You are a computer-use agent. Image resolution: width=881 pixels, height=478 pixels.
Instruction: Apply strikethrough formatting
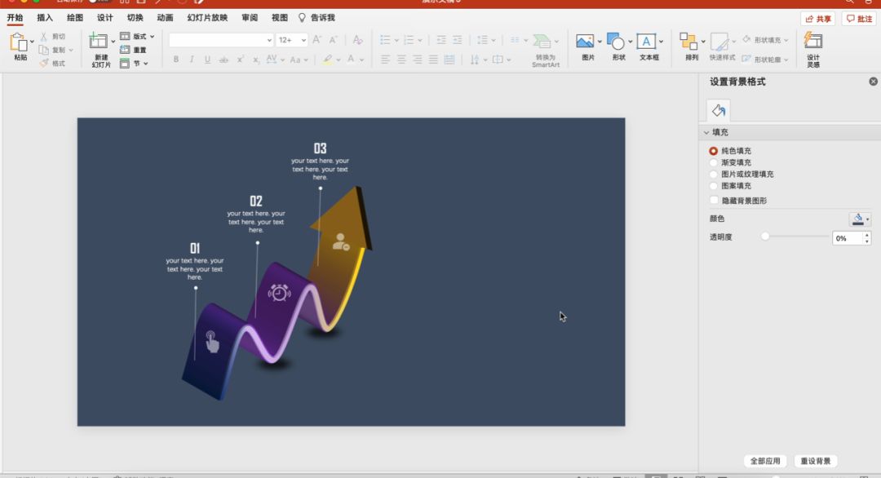pyautogui.click(x=224, y=60)
